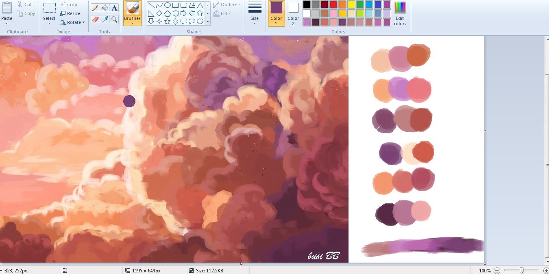Pick the lime green palette swatch

[x=360, y=13]
